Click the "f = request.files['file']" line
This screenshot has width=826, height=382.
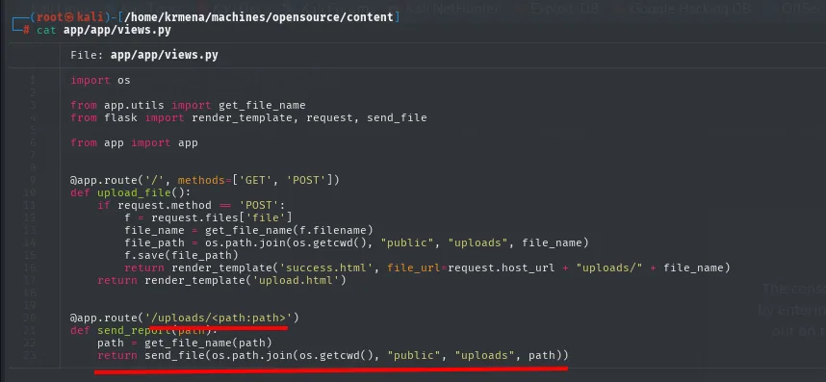coord(208,217)
